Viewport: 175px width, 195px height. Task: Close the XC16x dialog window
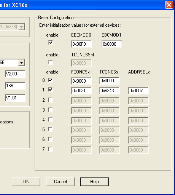point(169,5)
